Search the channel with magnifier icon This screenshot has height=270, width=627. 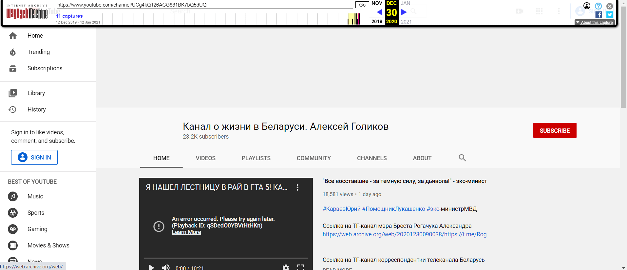(462, 158)
